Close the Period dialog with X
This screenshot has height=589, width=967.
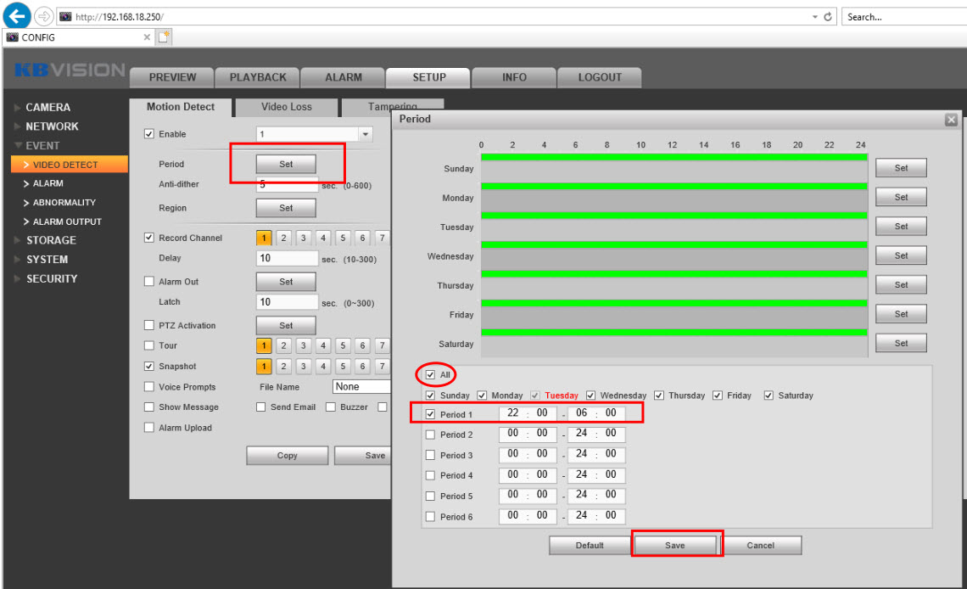pyautogui.click(x=951, y=121)
